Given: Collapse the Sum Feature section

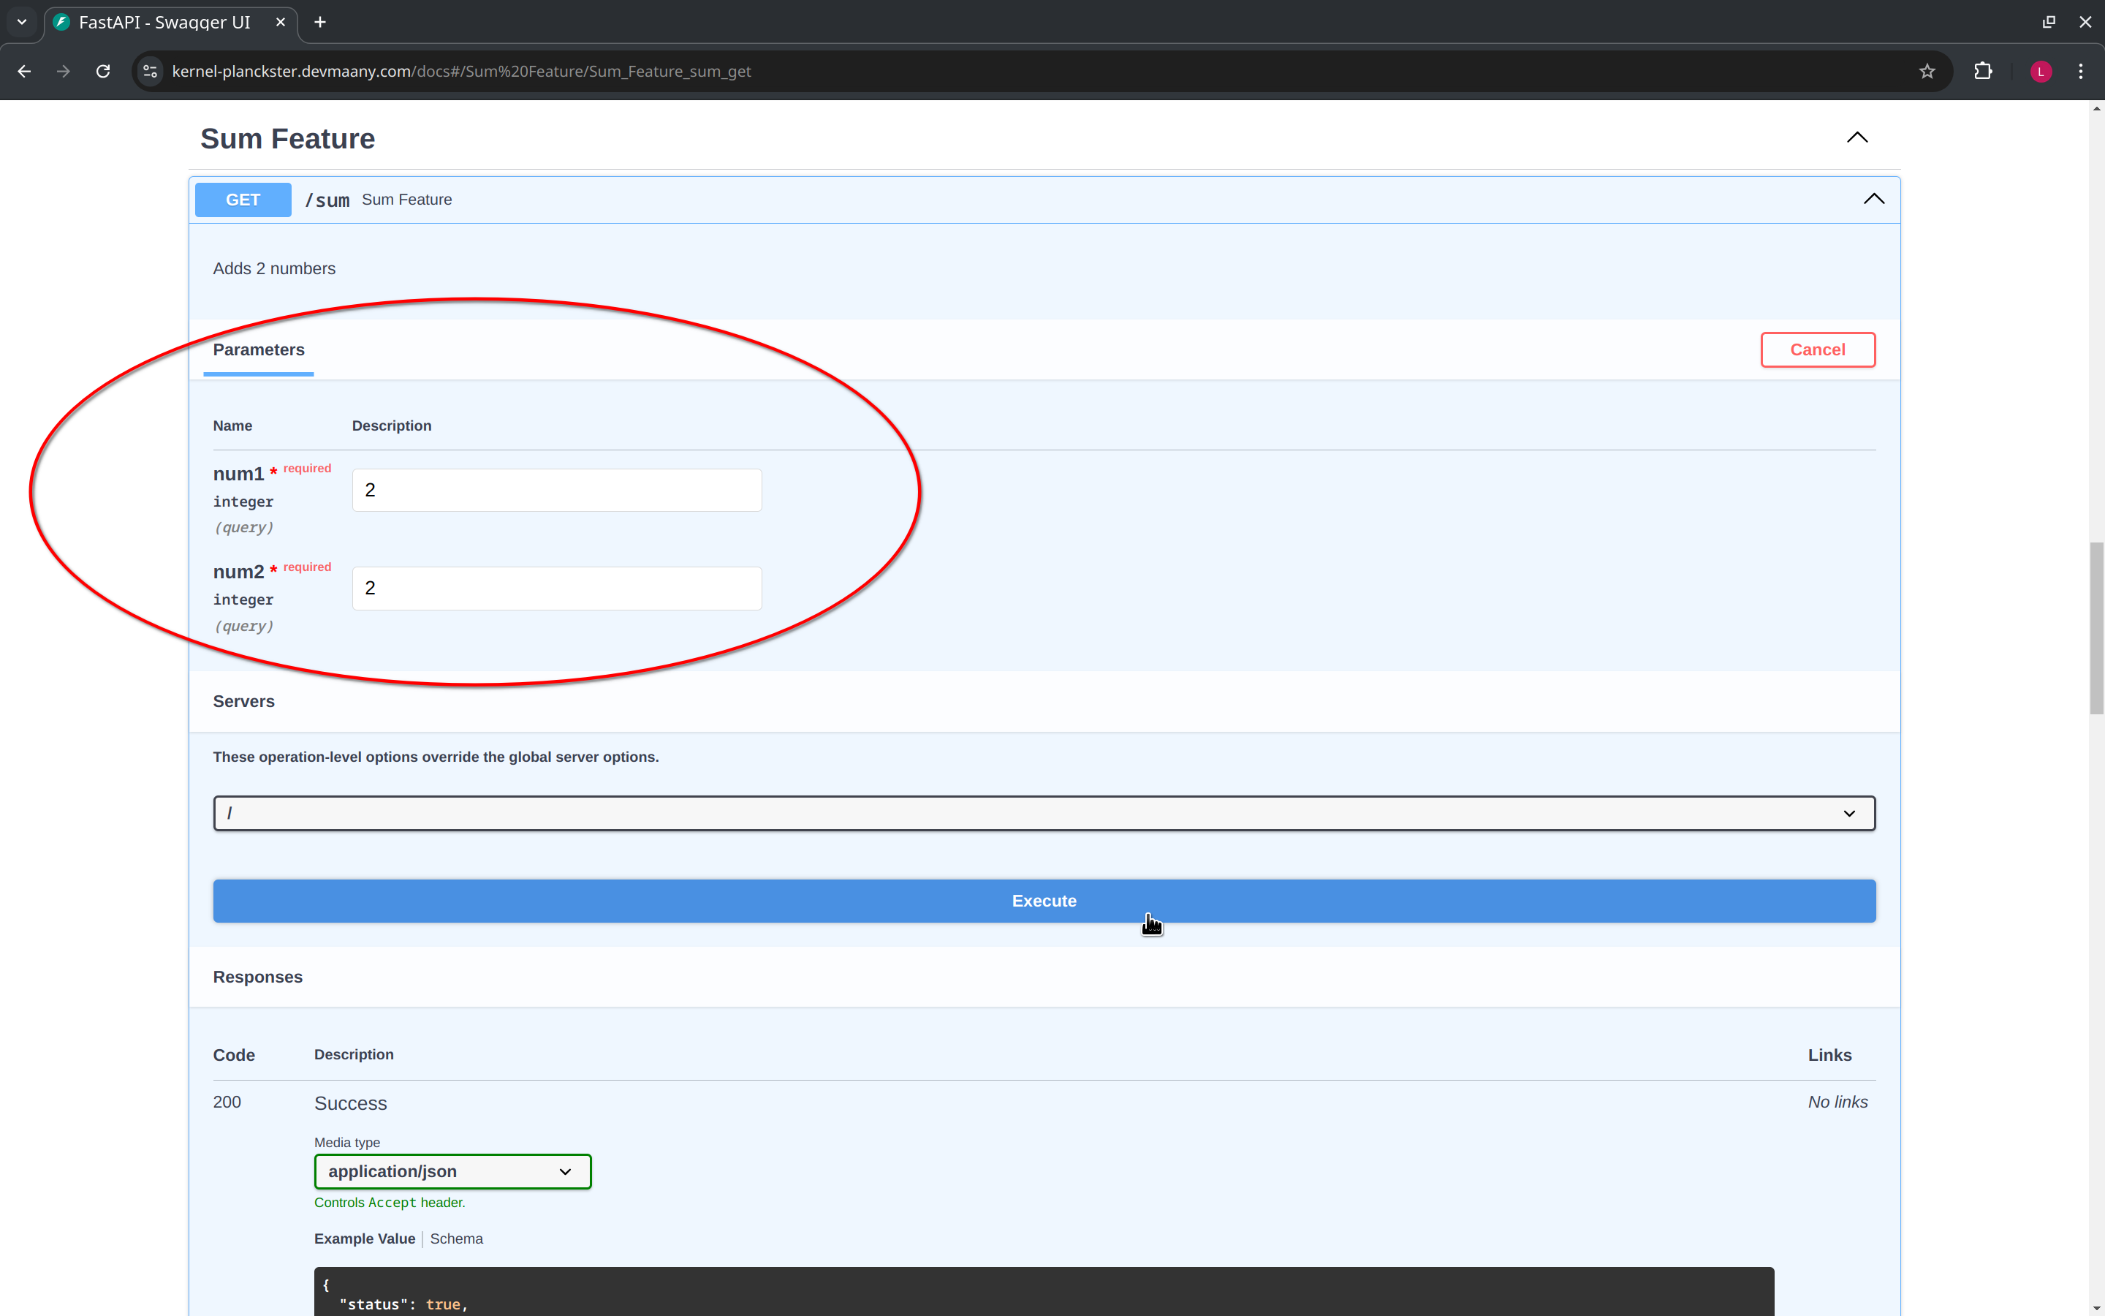Looking at the screenshot, I should 1857,137.
